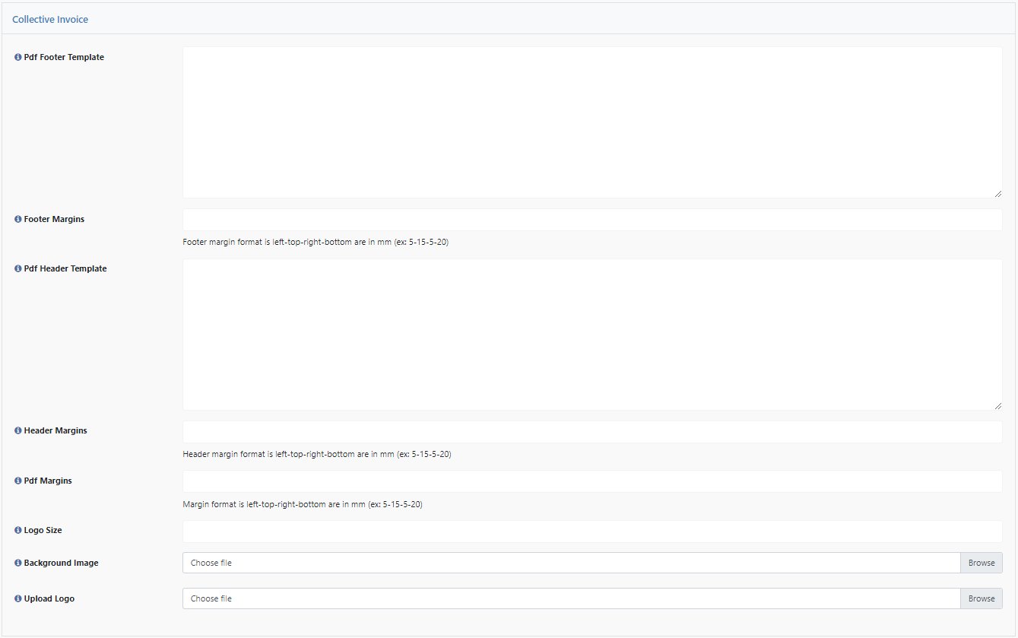1018x638 pixels.
Task: Click info icon beside Pdf Footer Template
Action: coord(18,57)
